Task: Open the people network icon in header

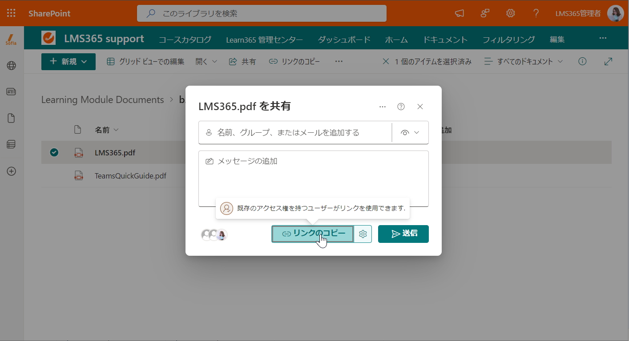Action: [x=485, y=13]
